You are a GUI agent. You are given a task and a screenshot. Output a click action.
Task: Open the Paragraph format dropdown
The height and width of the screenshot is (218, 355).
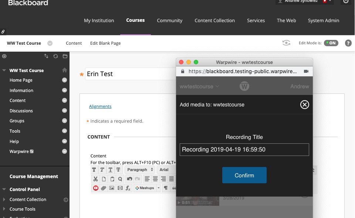click(140, 170)
